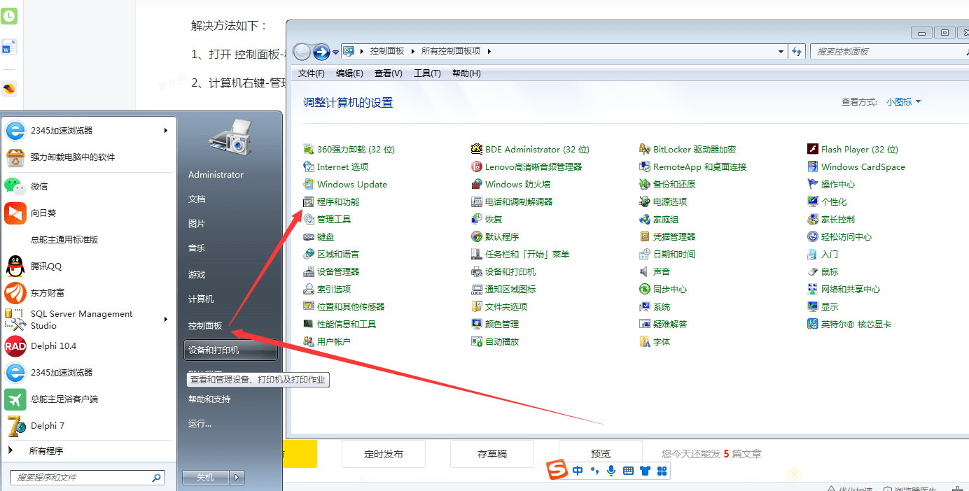Screen dimensions: 969x491
Task: Launch 腾讯QQ from the Start menu
Action: pos(46,266)
